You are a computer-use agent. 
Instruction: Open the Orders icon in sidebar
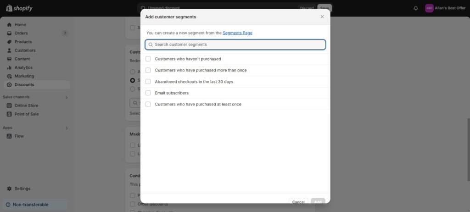tap(9, 33)
